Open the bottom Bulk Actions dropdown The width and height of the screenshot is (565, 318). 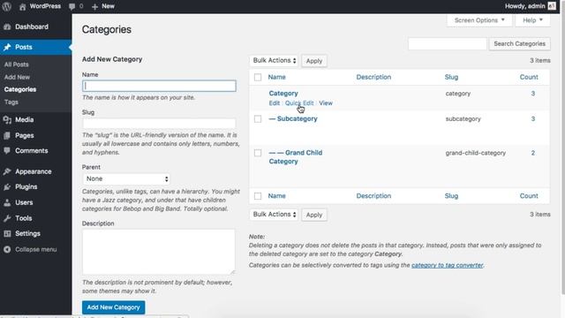[274, 215]
